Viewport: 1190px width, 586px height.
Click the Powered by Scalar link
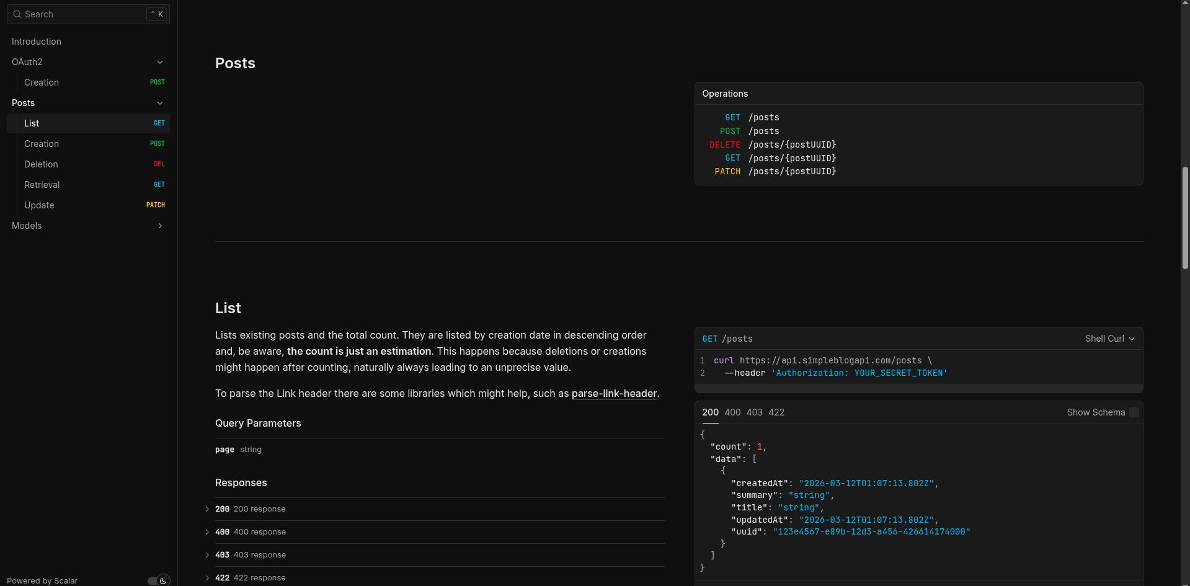pyautogui.click(x=41, y=580)
